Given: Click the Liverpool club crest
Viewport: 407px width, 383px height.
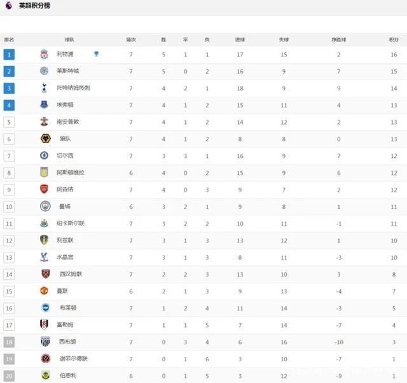Looking at the screenshot, I should 44,54.
